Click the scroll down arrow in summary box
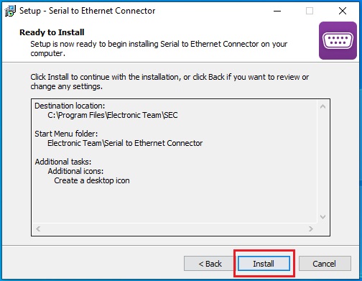 (322, 217)
